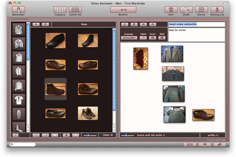Open the Packing List
Screen dimensions: 236x157
pos(217,10)
